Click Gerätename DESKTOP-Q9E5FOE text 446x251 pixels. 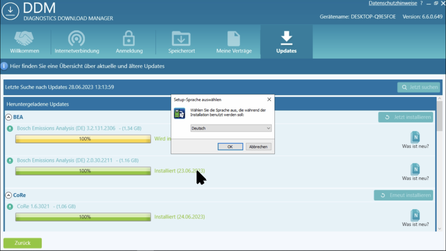(358, 17)
